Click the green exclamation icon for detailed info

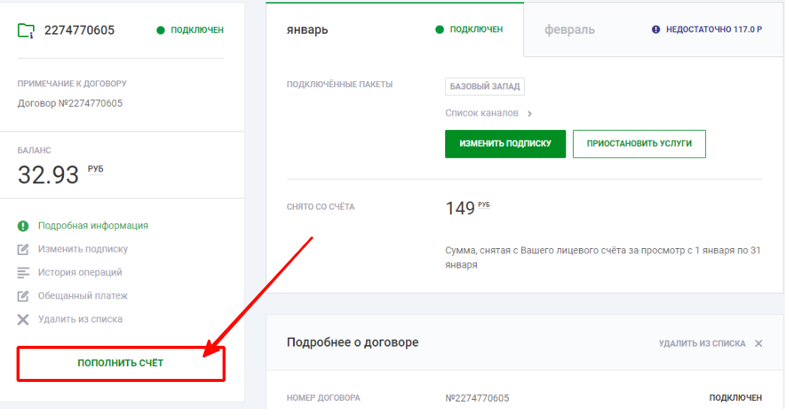pyautogui.click(x=23, y=226)
